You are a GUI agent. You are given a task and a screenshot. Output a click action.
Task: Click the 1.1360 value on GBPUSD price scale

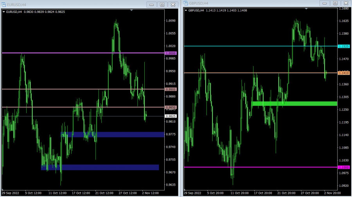pyautogui.click(x=344, y=84)
